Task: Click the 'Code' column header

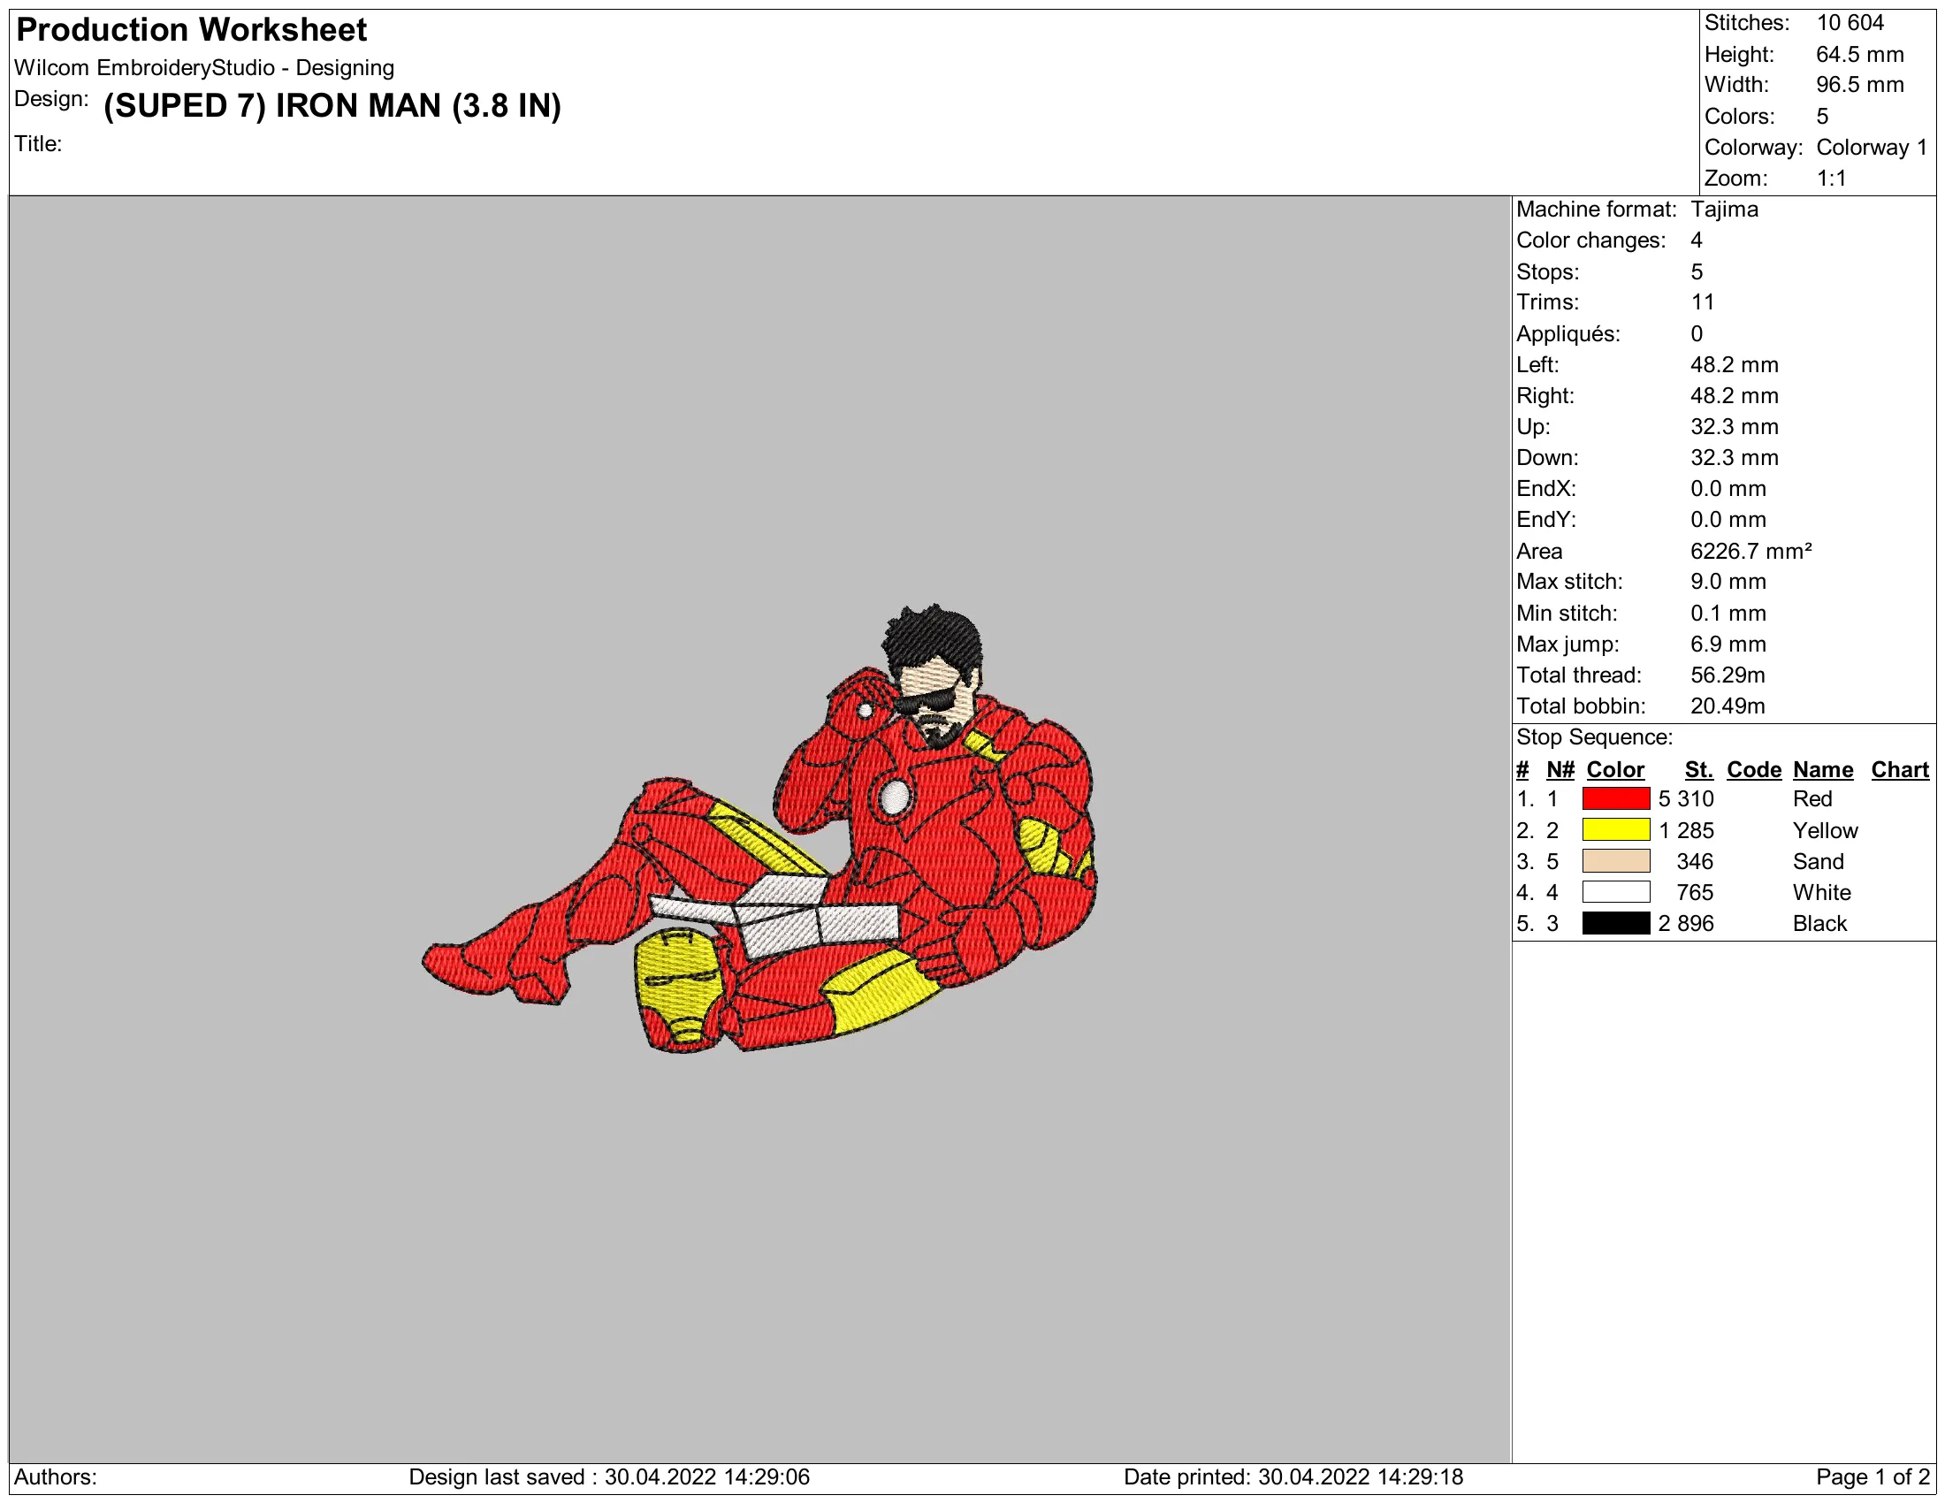Action: 1753,770
